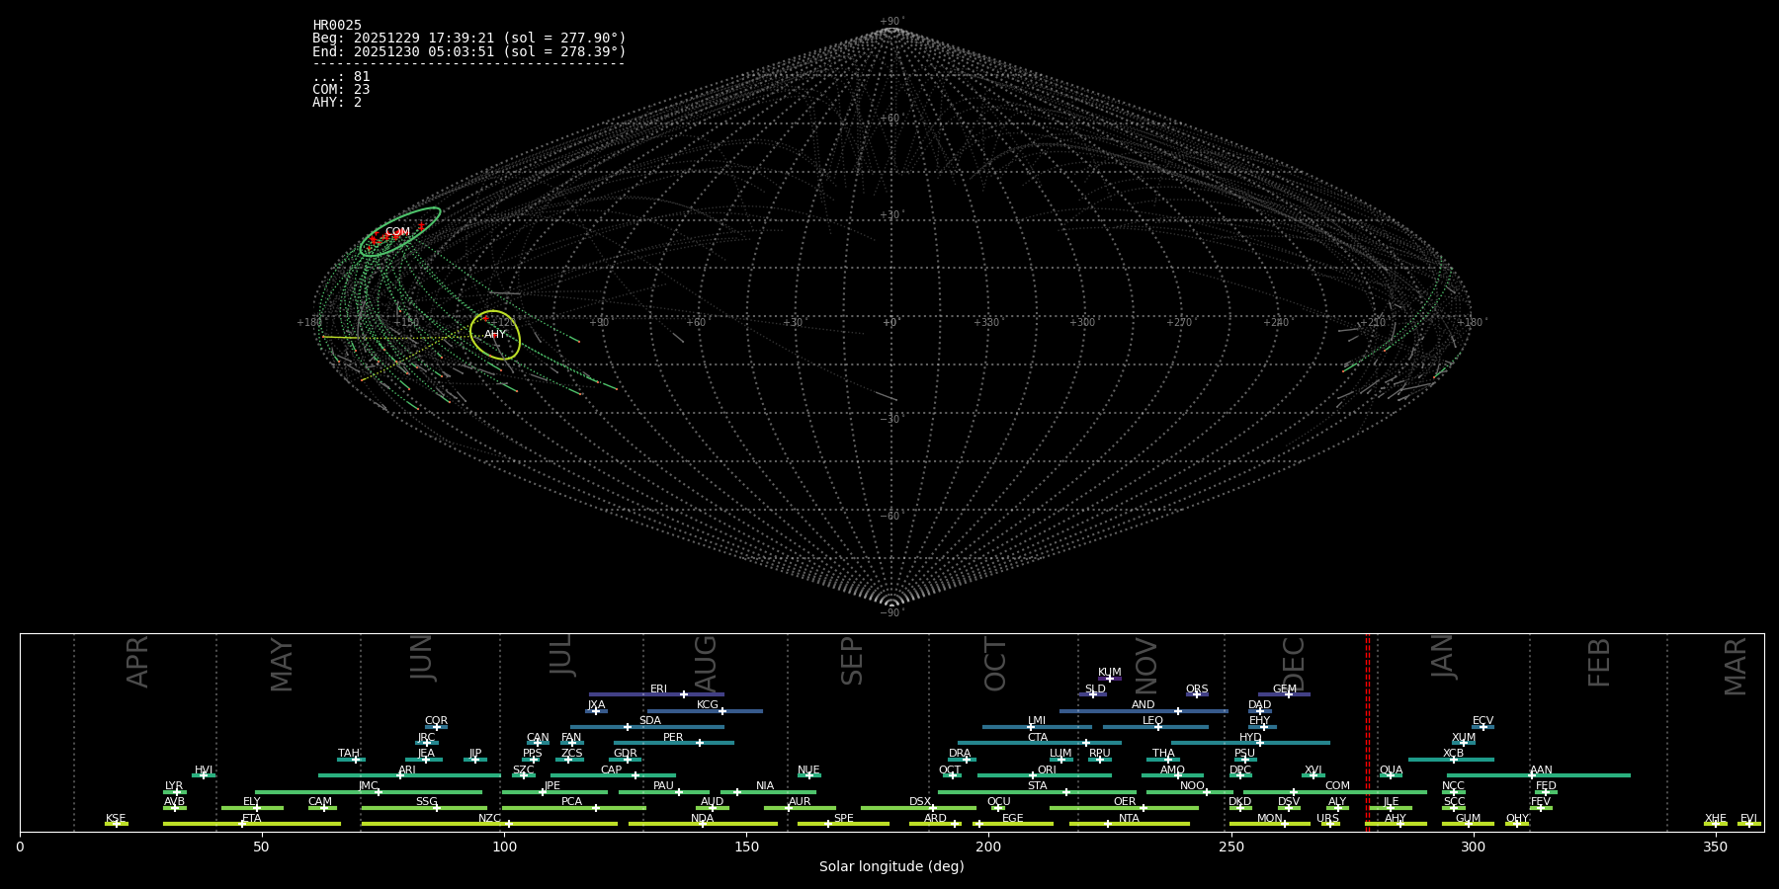
Task: Click the LEO shower label on the timeline
Action: [1152, 721]
